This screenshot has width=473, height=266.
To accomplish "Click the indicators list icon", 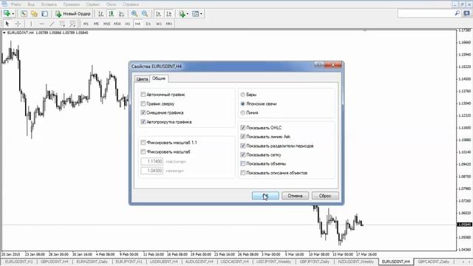I will [182, 13].
